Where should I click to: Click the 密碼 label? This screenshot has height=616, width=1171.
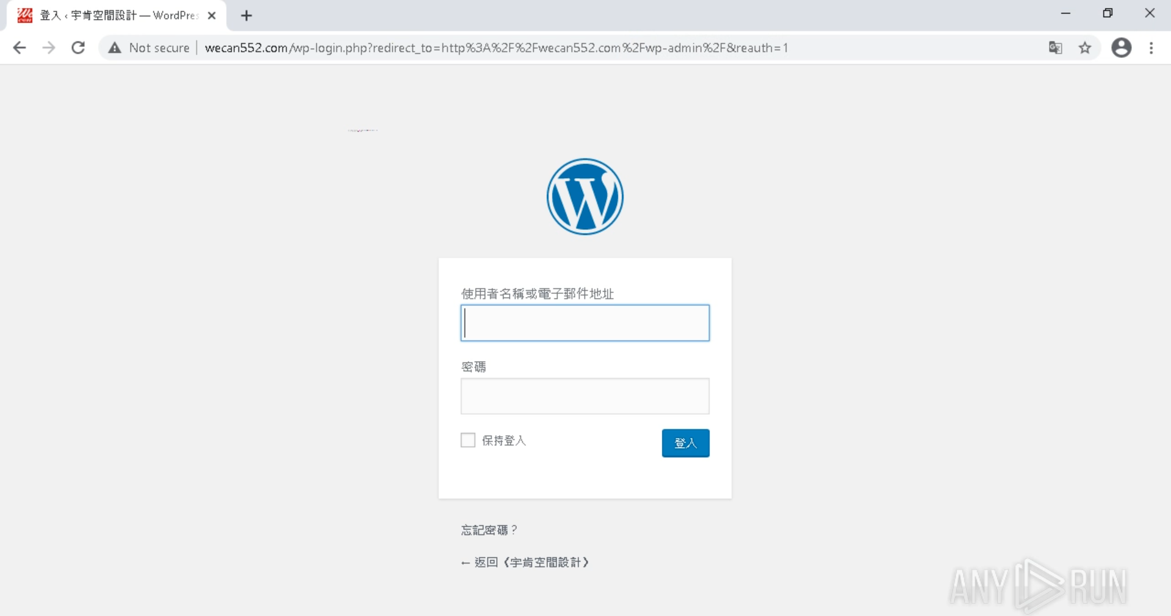(x=474, y=367)
